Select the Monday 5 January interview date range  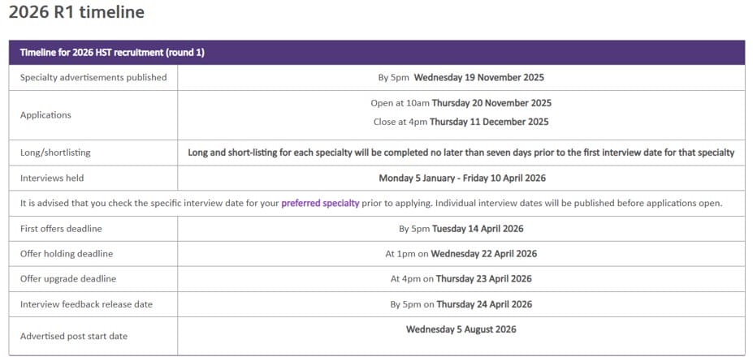461,178
